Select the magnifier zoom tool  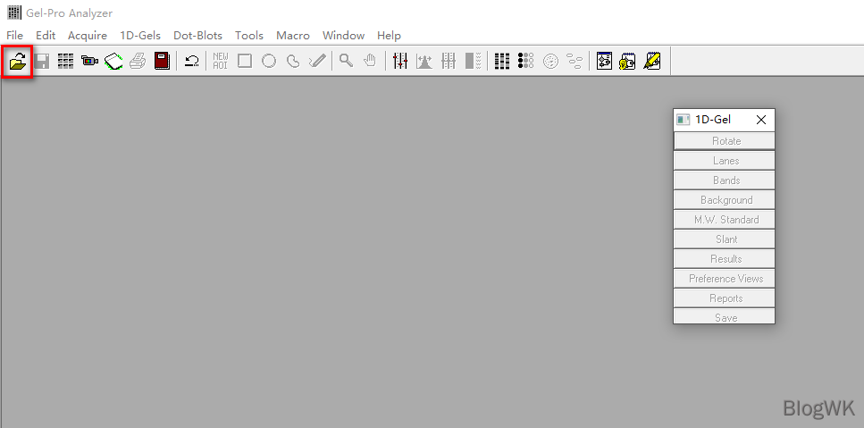tap(347, 61)
